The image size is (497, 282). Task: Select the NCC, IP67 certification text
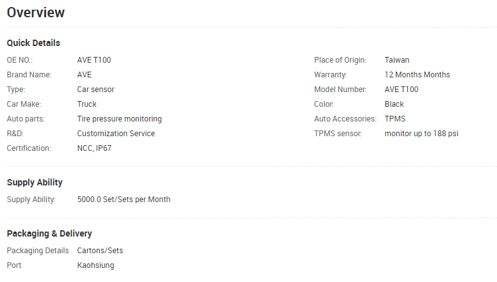coord(94,148)
